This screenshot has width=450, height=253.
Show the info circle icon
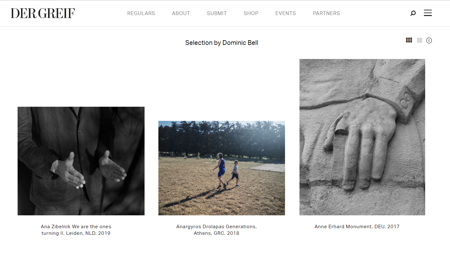429,40
